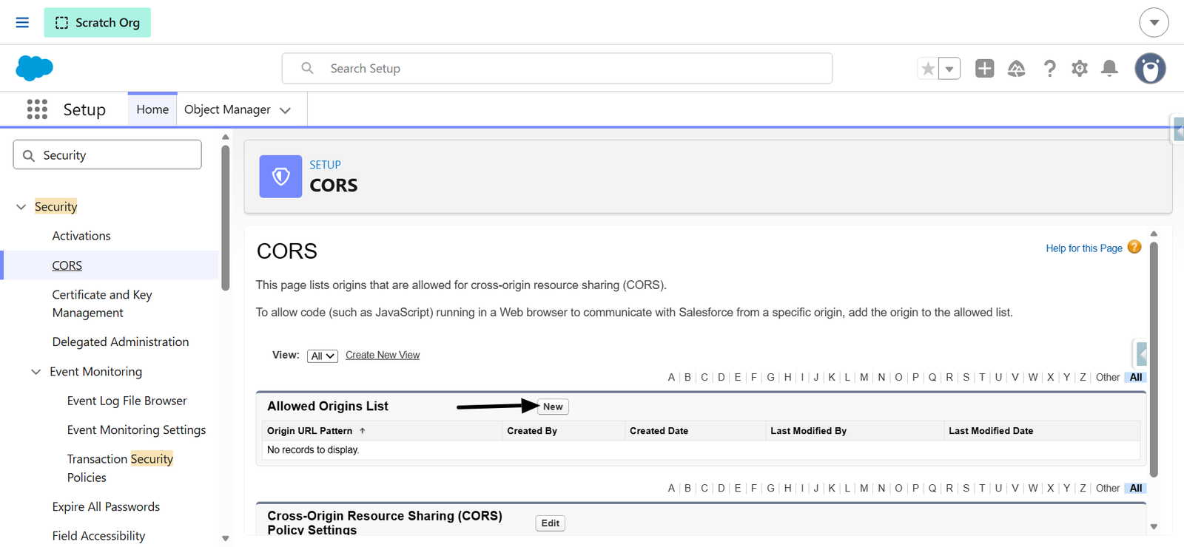Open Delegated Administration
The image size is (1184, 547).
[x=121, y=342]
